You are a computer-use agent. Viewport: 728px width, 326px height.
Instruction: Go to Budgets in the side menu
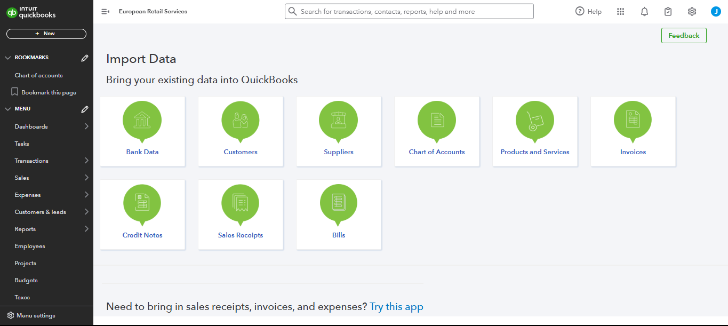(x=26, y=280)
